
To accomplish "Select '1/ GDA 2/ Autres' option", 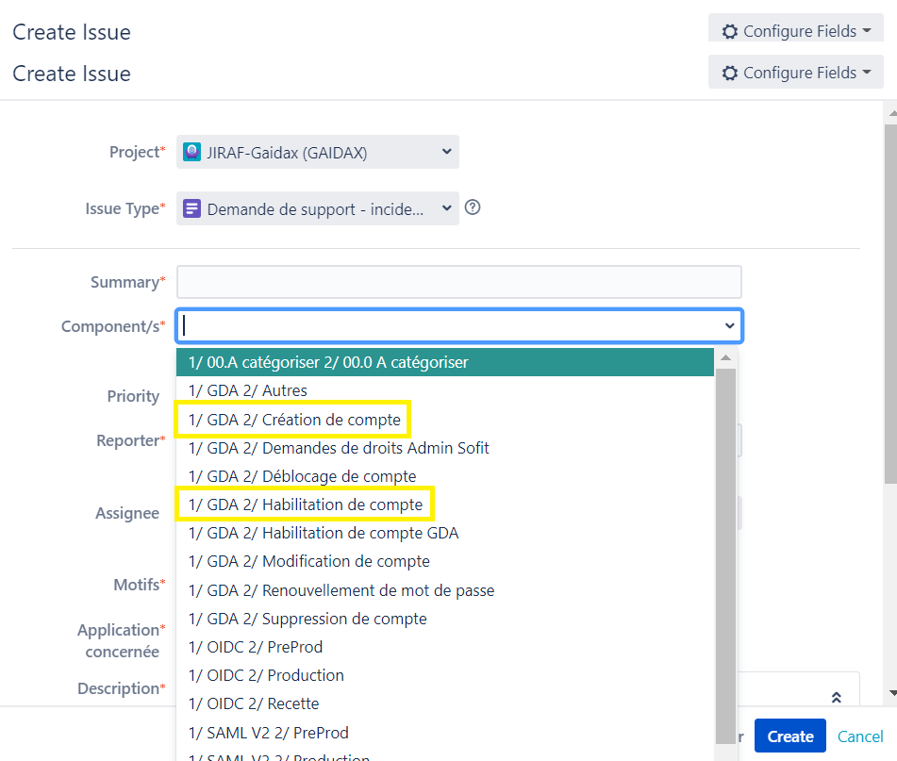I will coord(445,390).
